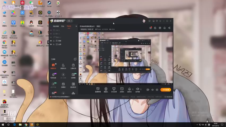The height and width of the screenshot is (127, 226).
Task: Open the Windows notification center
Action: 222,124
